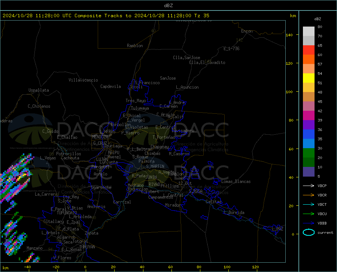
Task: Click the Carrizal place label
Action: [x=122, y=202]
